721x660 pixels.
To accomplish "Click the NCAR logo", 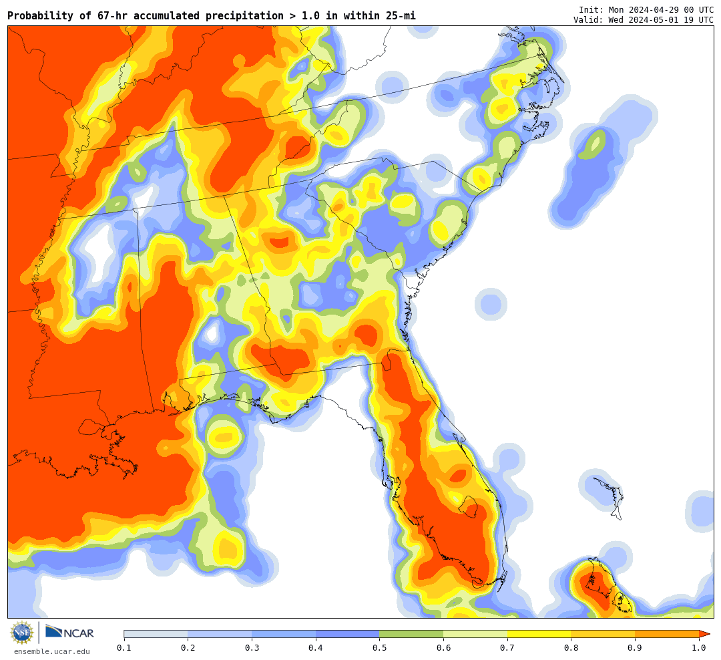I will click(x=70, y=632).
